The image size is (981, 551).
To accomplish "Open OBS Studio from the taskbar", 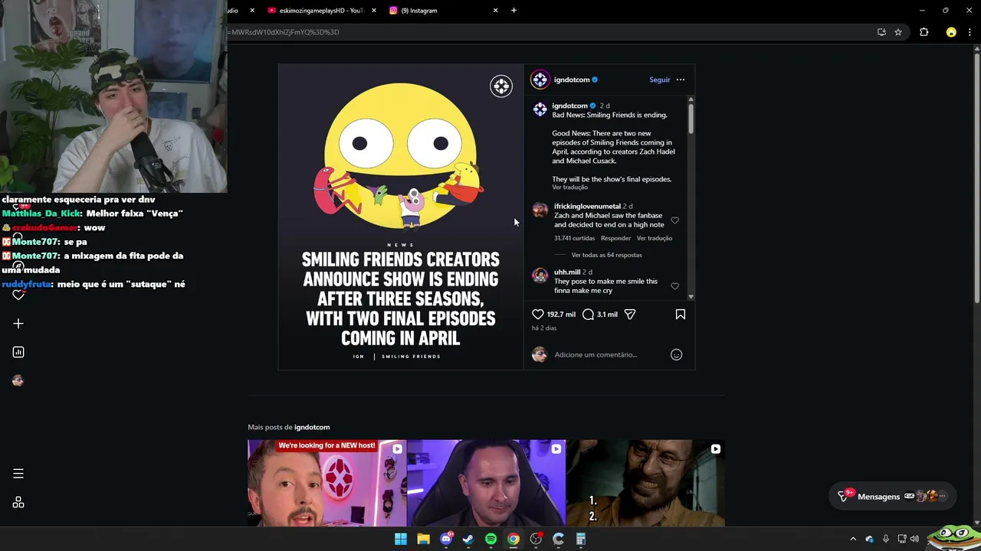I will tap(536, 539).
